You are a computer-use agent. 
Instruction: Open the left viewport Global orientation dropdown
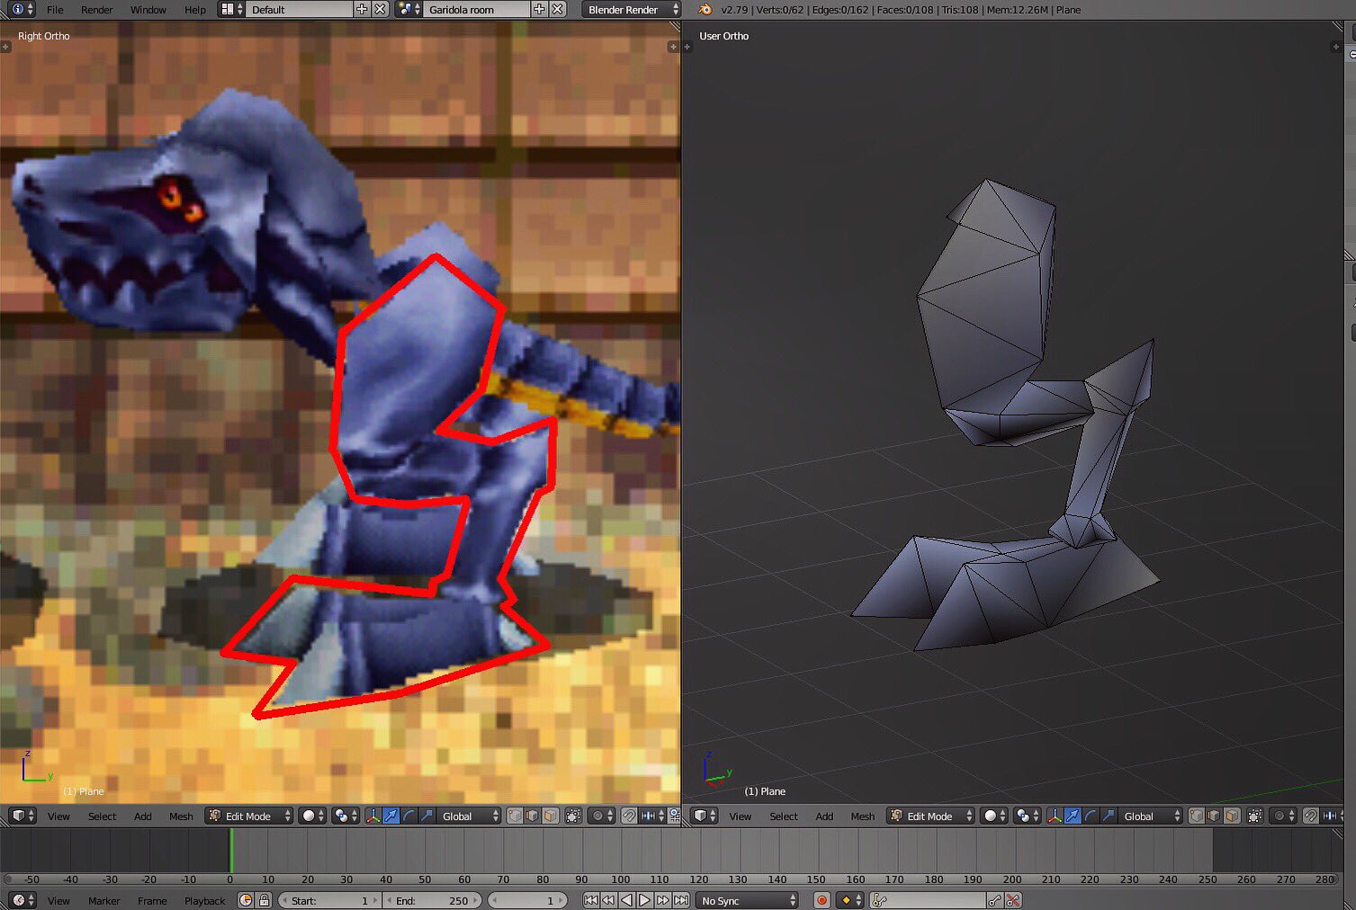(469, 816)
